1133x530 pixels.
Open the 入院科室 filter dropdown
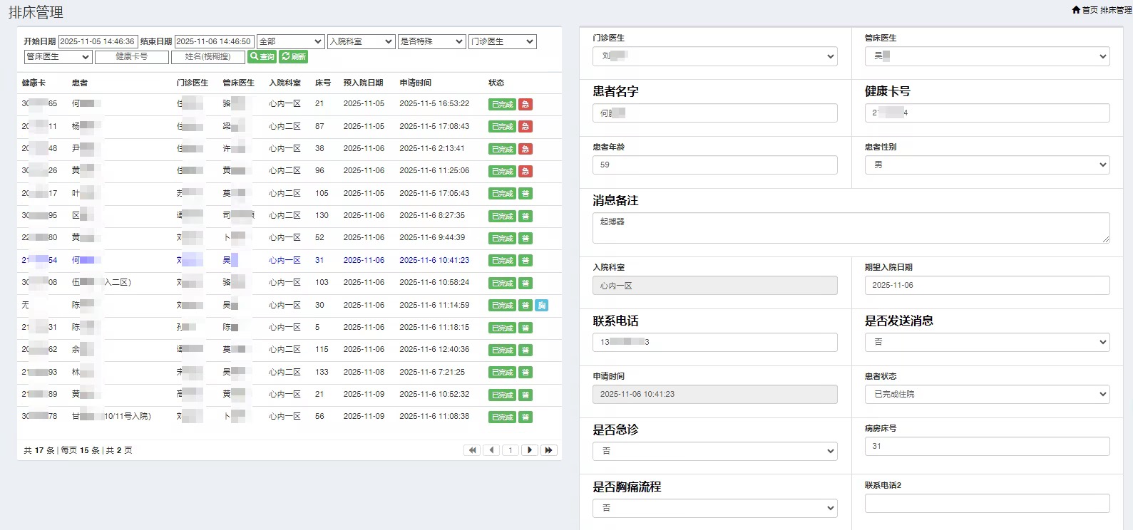point(361,42)
